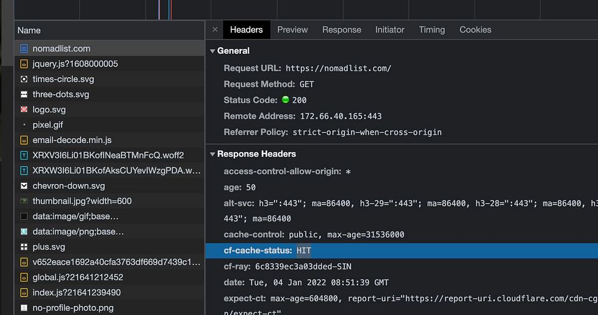The height and width of the screenshot is (315, 598).
Task: Select the no-profile-photo.png request
Action: 73,308
